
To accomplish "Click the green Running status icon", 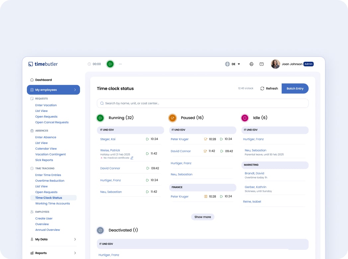I will tap(100, 118).
